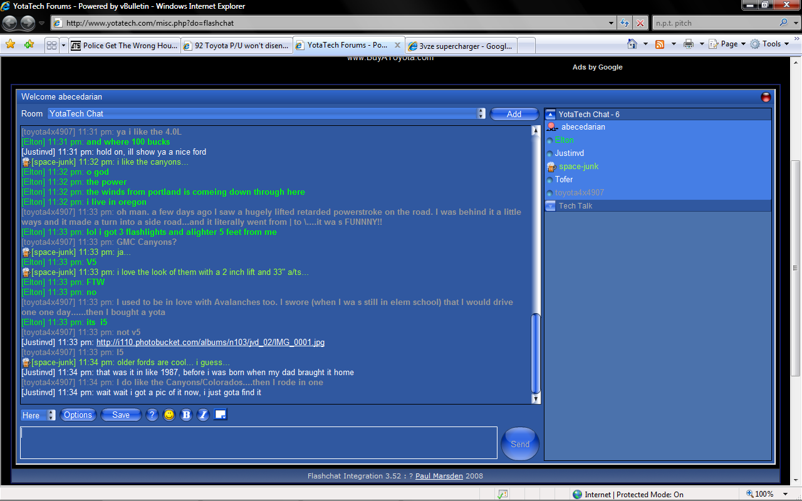Collapse the YotaTech Chat room user list
This screenshot has width=802, height=501.
point(551,115)
